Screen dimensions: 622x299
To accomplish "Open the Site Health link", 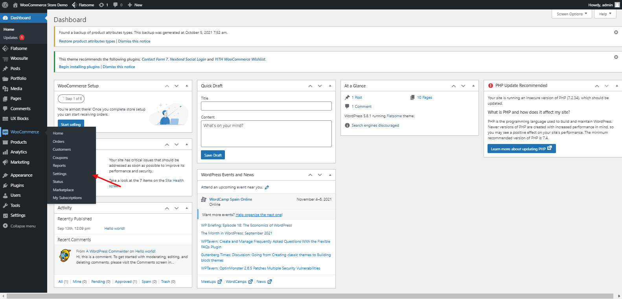I will pos(175,181).
